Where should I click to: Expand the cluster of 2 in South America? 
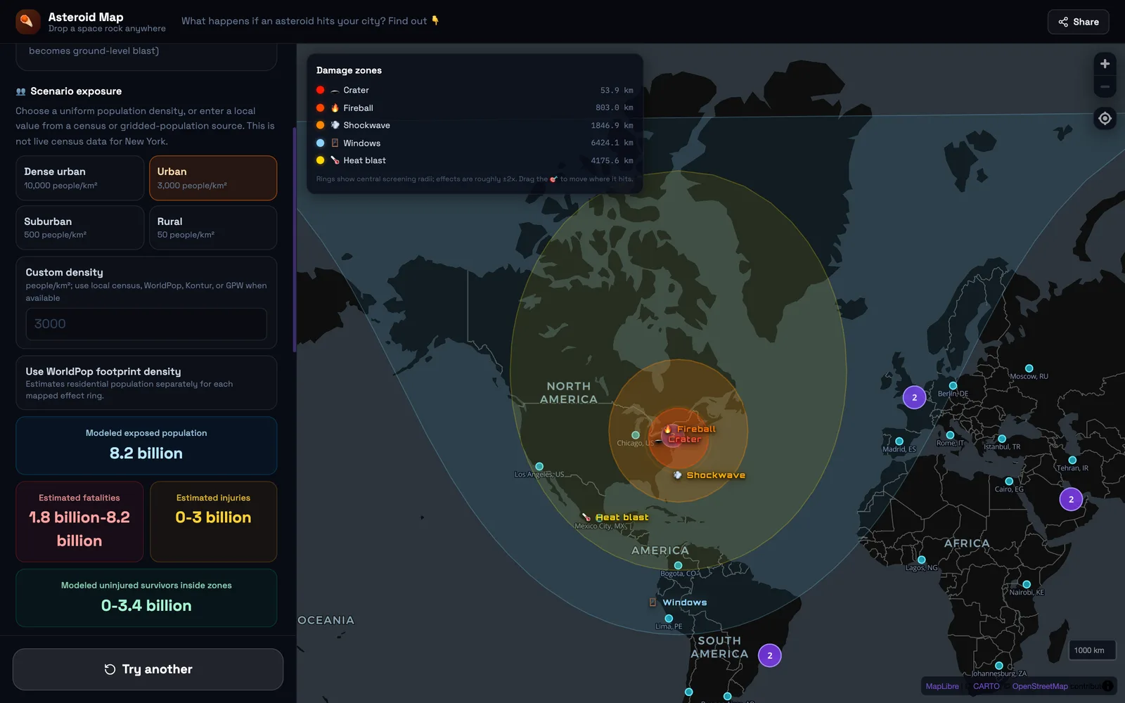pyautogui.click(x=770, y=655)
